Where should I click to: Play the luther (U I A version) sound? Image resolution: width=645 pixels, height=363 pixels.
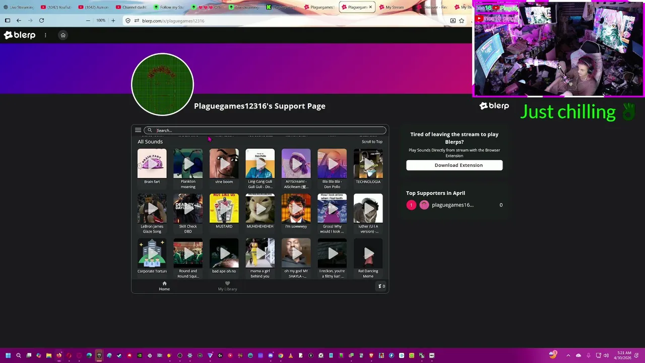click(x=368, y=208)
